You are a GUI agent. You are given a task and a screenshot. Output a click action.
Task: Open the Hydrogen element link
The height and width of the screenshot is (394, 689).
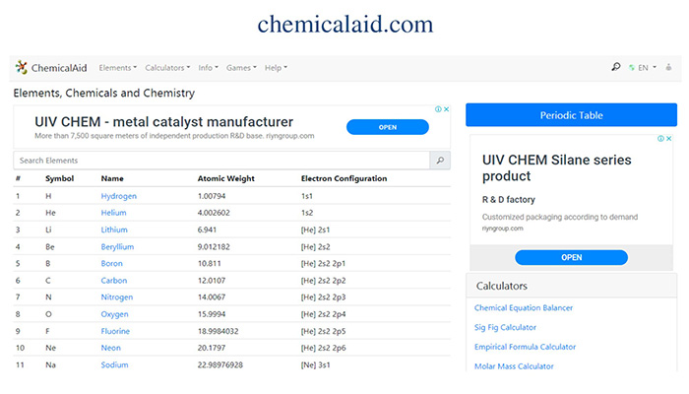(x=119, y=196)
